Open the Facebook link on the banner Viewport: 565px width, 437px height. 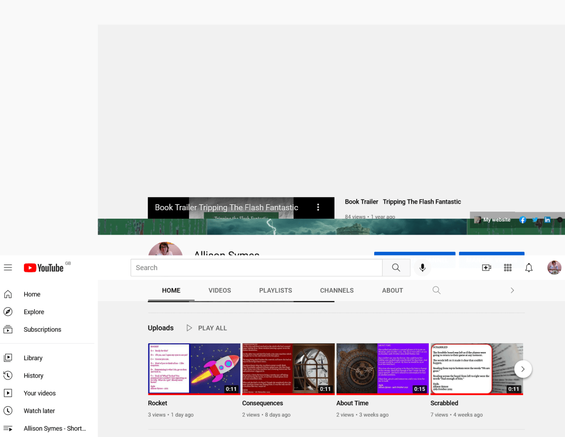click(x=523, y=220)
